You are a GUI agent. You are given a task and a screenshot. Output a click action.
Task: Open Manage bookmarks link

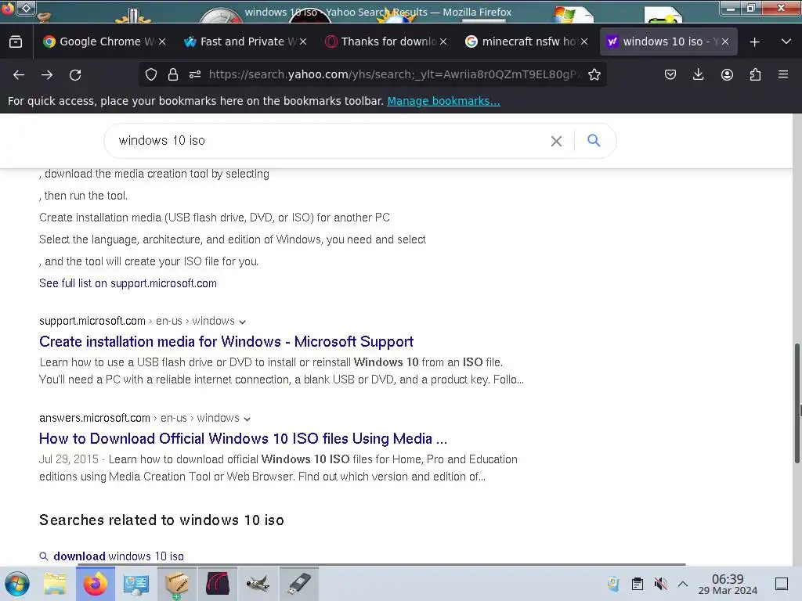click(x=443, y=101)
